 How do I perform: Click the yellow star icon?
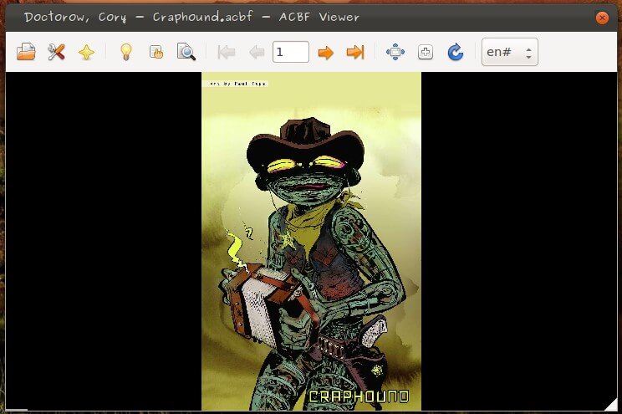click(86, 52)
